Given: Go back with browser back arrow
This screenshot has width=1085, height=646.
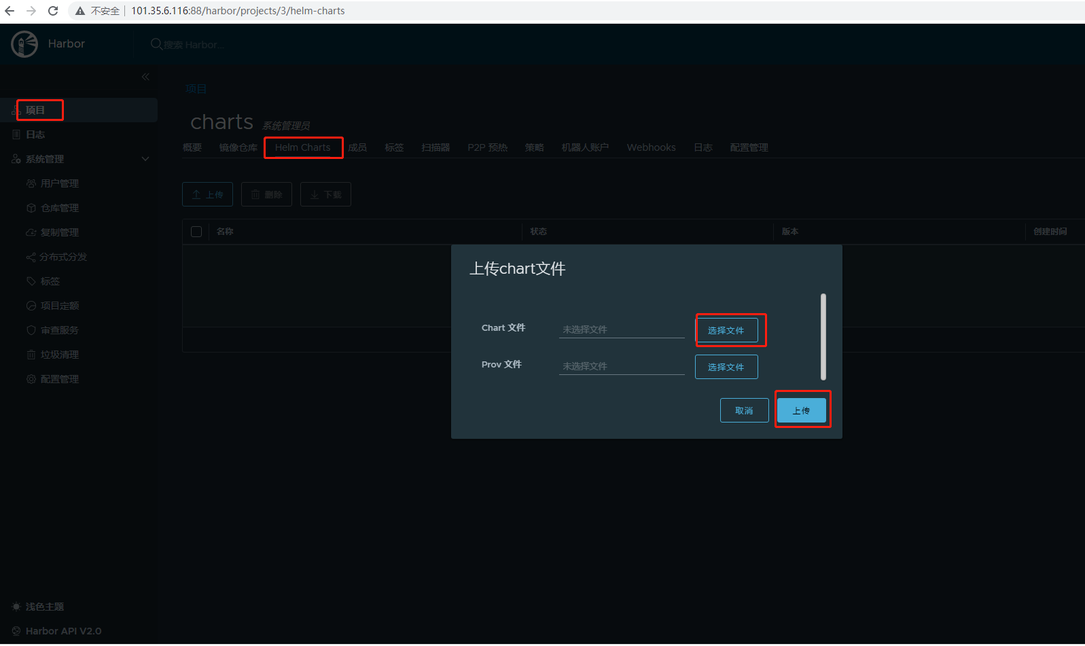Looking at the screenshot, I should (10, 11).
